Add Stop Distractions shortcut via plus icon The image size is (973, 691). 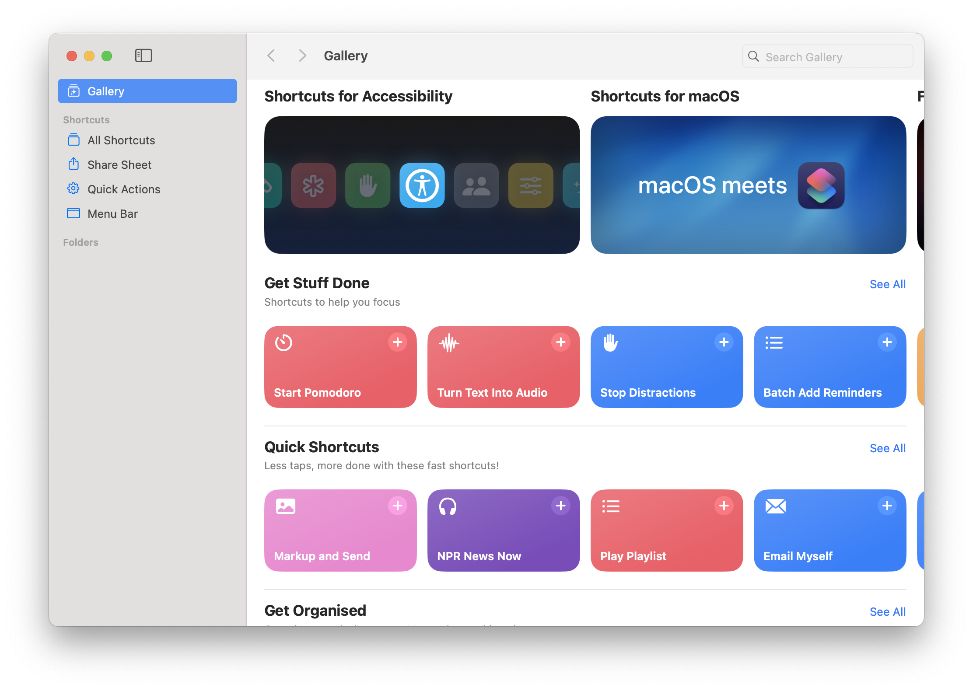coord(724,342)
